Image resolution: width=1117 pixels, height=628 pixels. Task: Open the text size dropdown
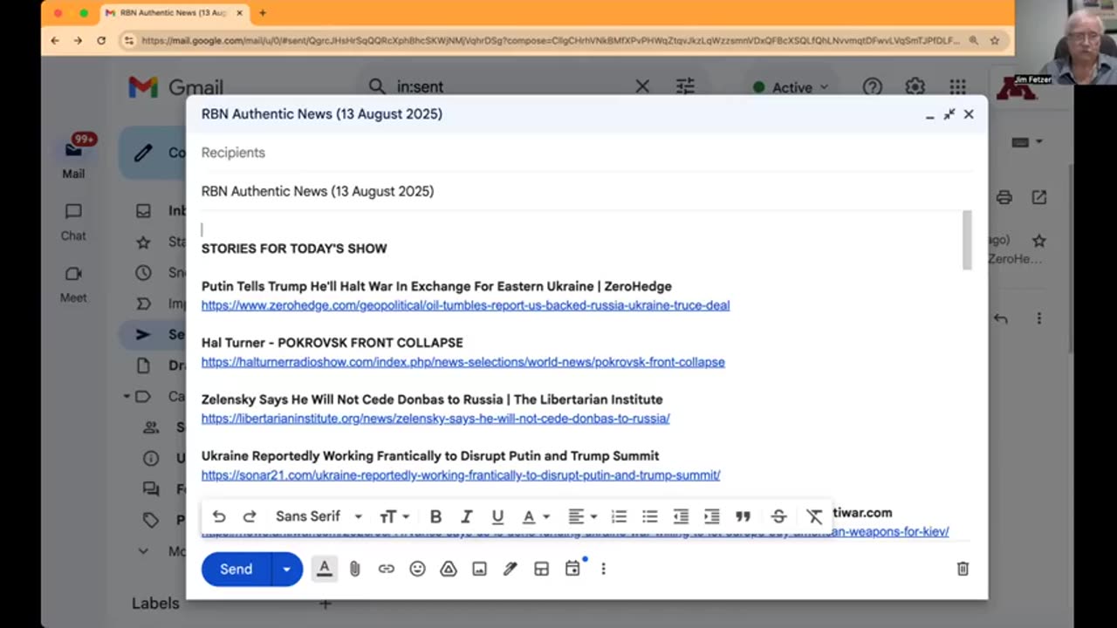pos(394,516)
